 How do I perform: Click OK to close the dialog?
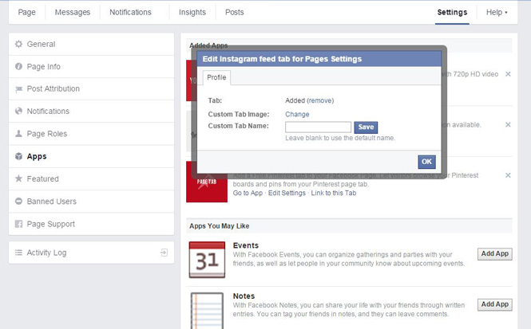pos(426,162)
